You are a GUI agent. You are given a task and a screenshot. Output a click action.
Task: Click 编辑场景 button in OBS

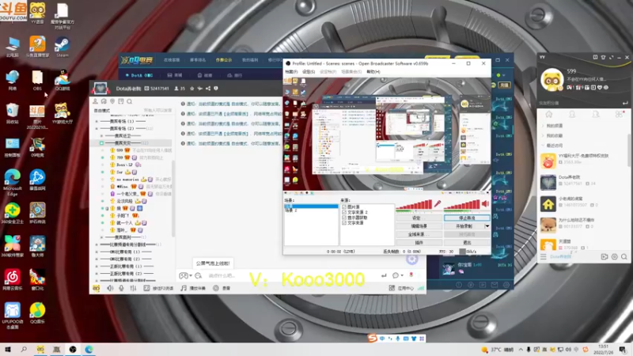[x=419, y=226]
